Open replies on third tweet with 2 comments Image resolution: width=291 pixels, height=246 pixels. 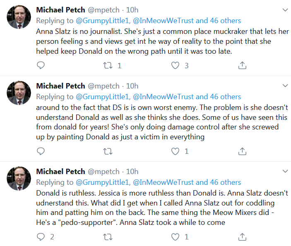(41, 237)
